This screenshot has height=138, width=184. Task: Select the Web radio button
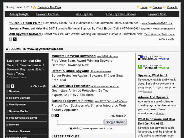point(71,128)
